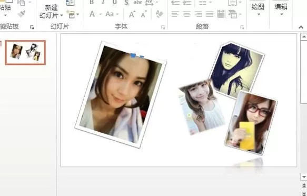
Task: Click the align text vertically icon
Action: [x=233, y=3]
